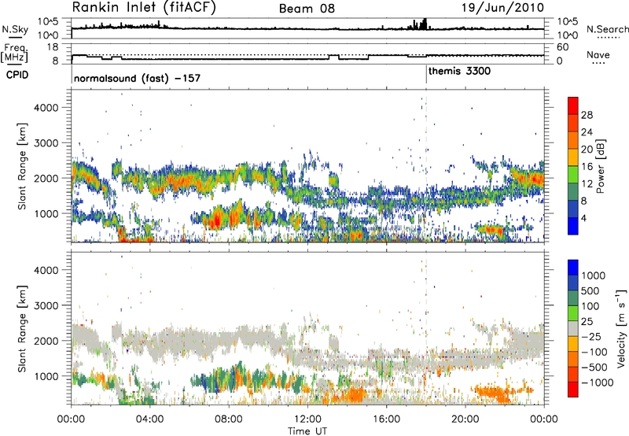
Task: Click the '1000' tick of velocity panel
Action: [x=46, y=376]
